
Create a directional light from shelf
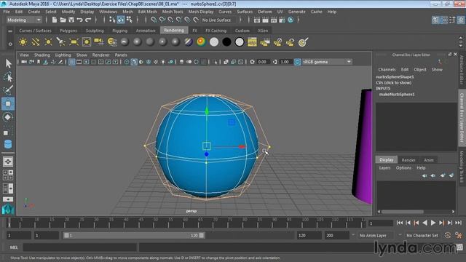[x=36, y=42]
